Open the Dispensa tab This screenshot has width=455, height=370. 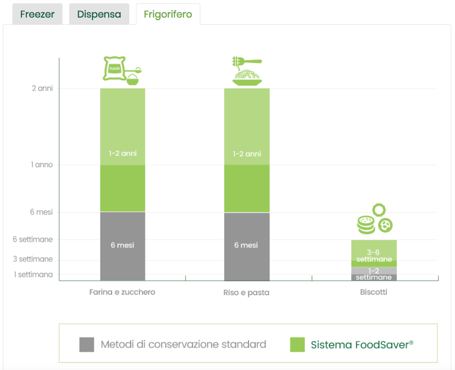[x=99, y=14]
